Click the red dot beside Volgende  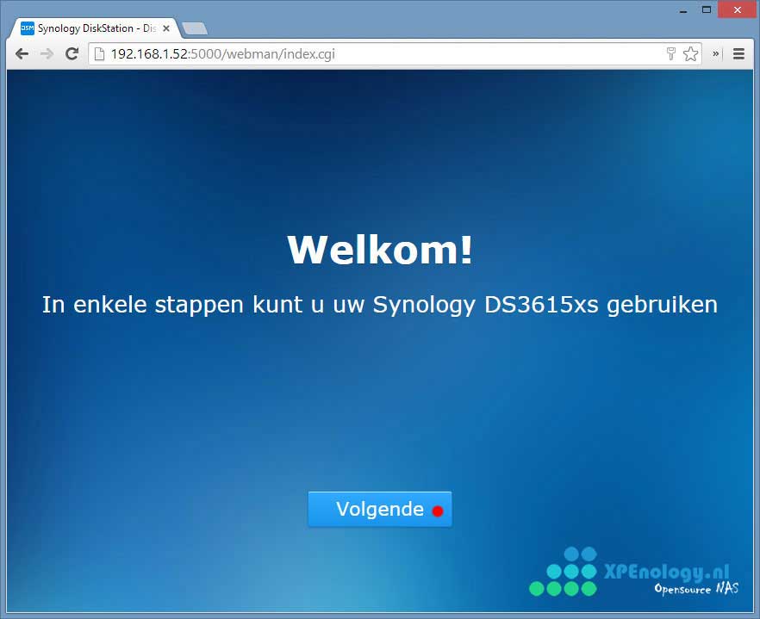438,509
